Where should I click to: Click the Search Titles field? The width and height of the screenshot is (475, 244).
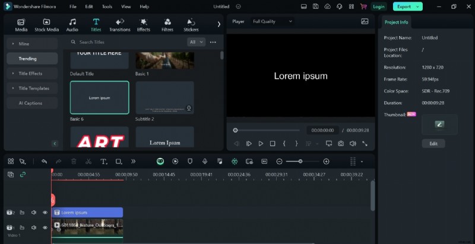(x=127, y=42)
